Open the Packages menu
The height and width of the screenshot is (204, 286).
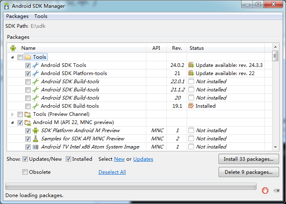[17, 16]
